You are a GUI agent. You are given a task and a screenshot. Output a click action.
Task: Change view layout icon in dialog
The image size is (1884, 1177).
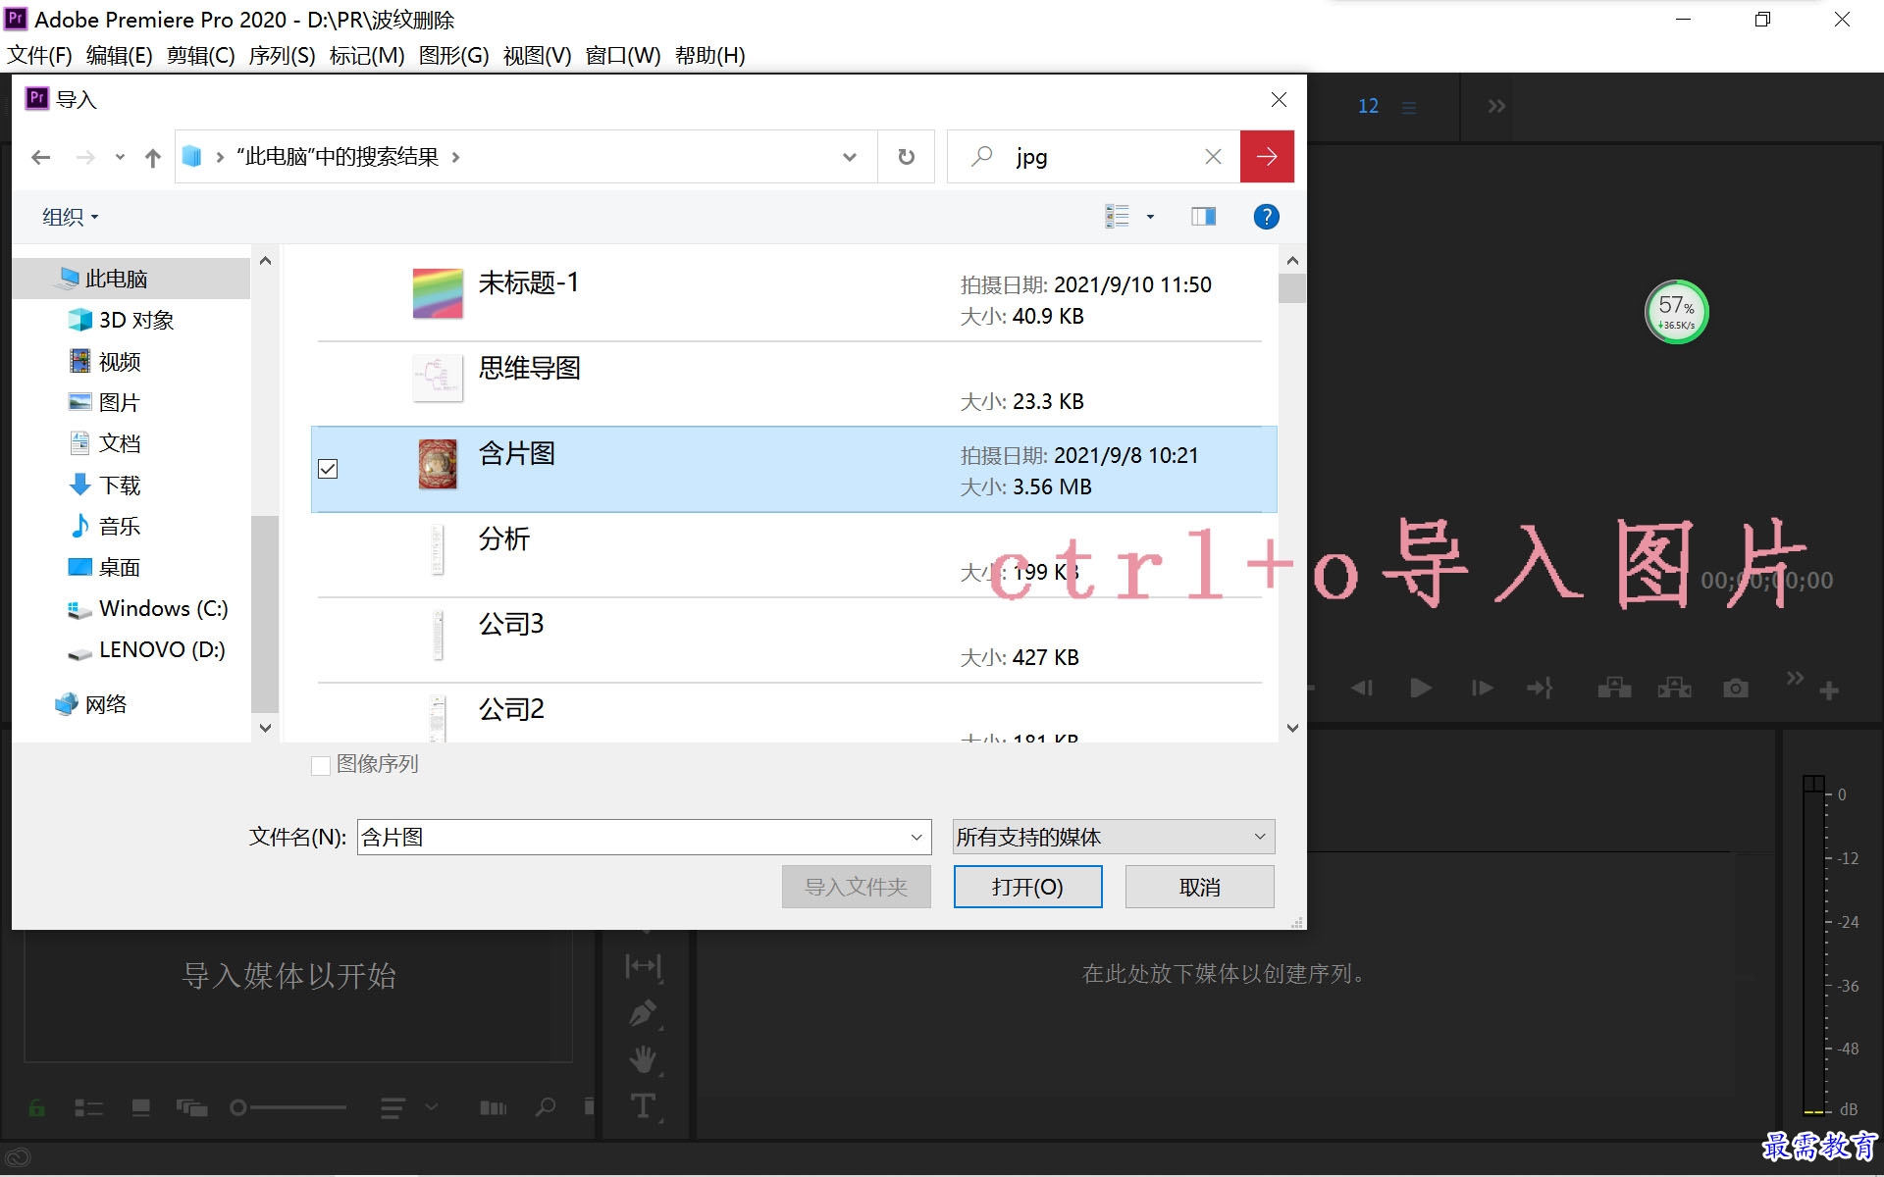(x=1117, y=217)
